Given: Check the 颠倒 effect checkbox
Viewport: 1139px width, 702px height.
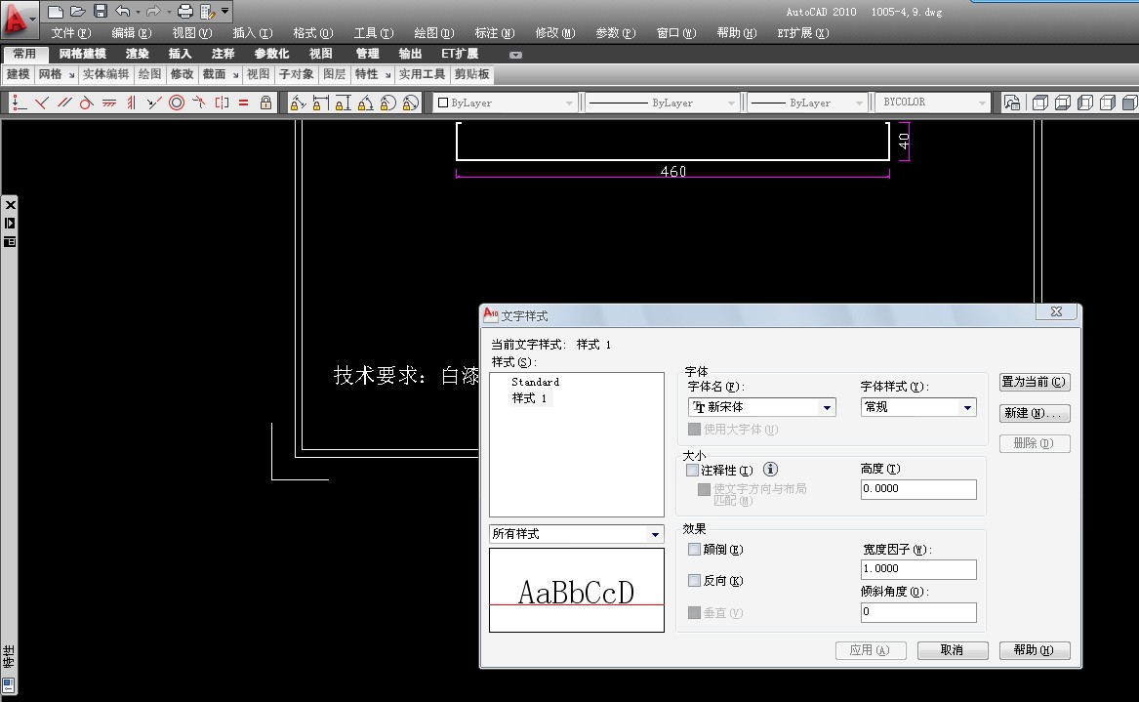Looking at the screenshot, I should pyautogui.click(x=695, y=550).
